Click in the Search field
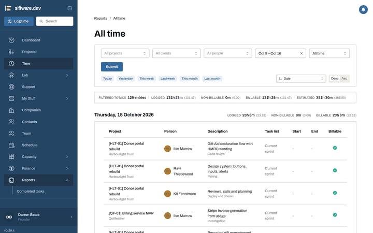This screenshot has height=233, width=373. click(55, 21)
